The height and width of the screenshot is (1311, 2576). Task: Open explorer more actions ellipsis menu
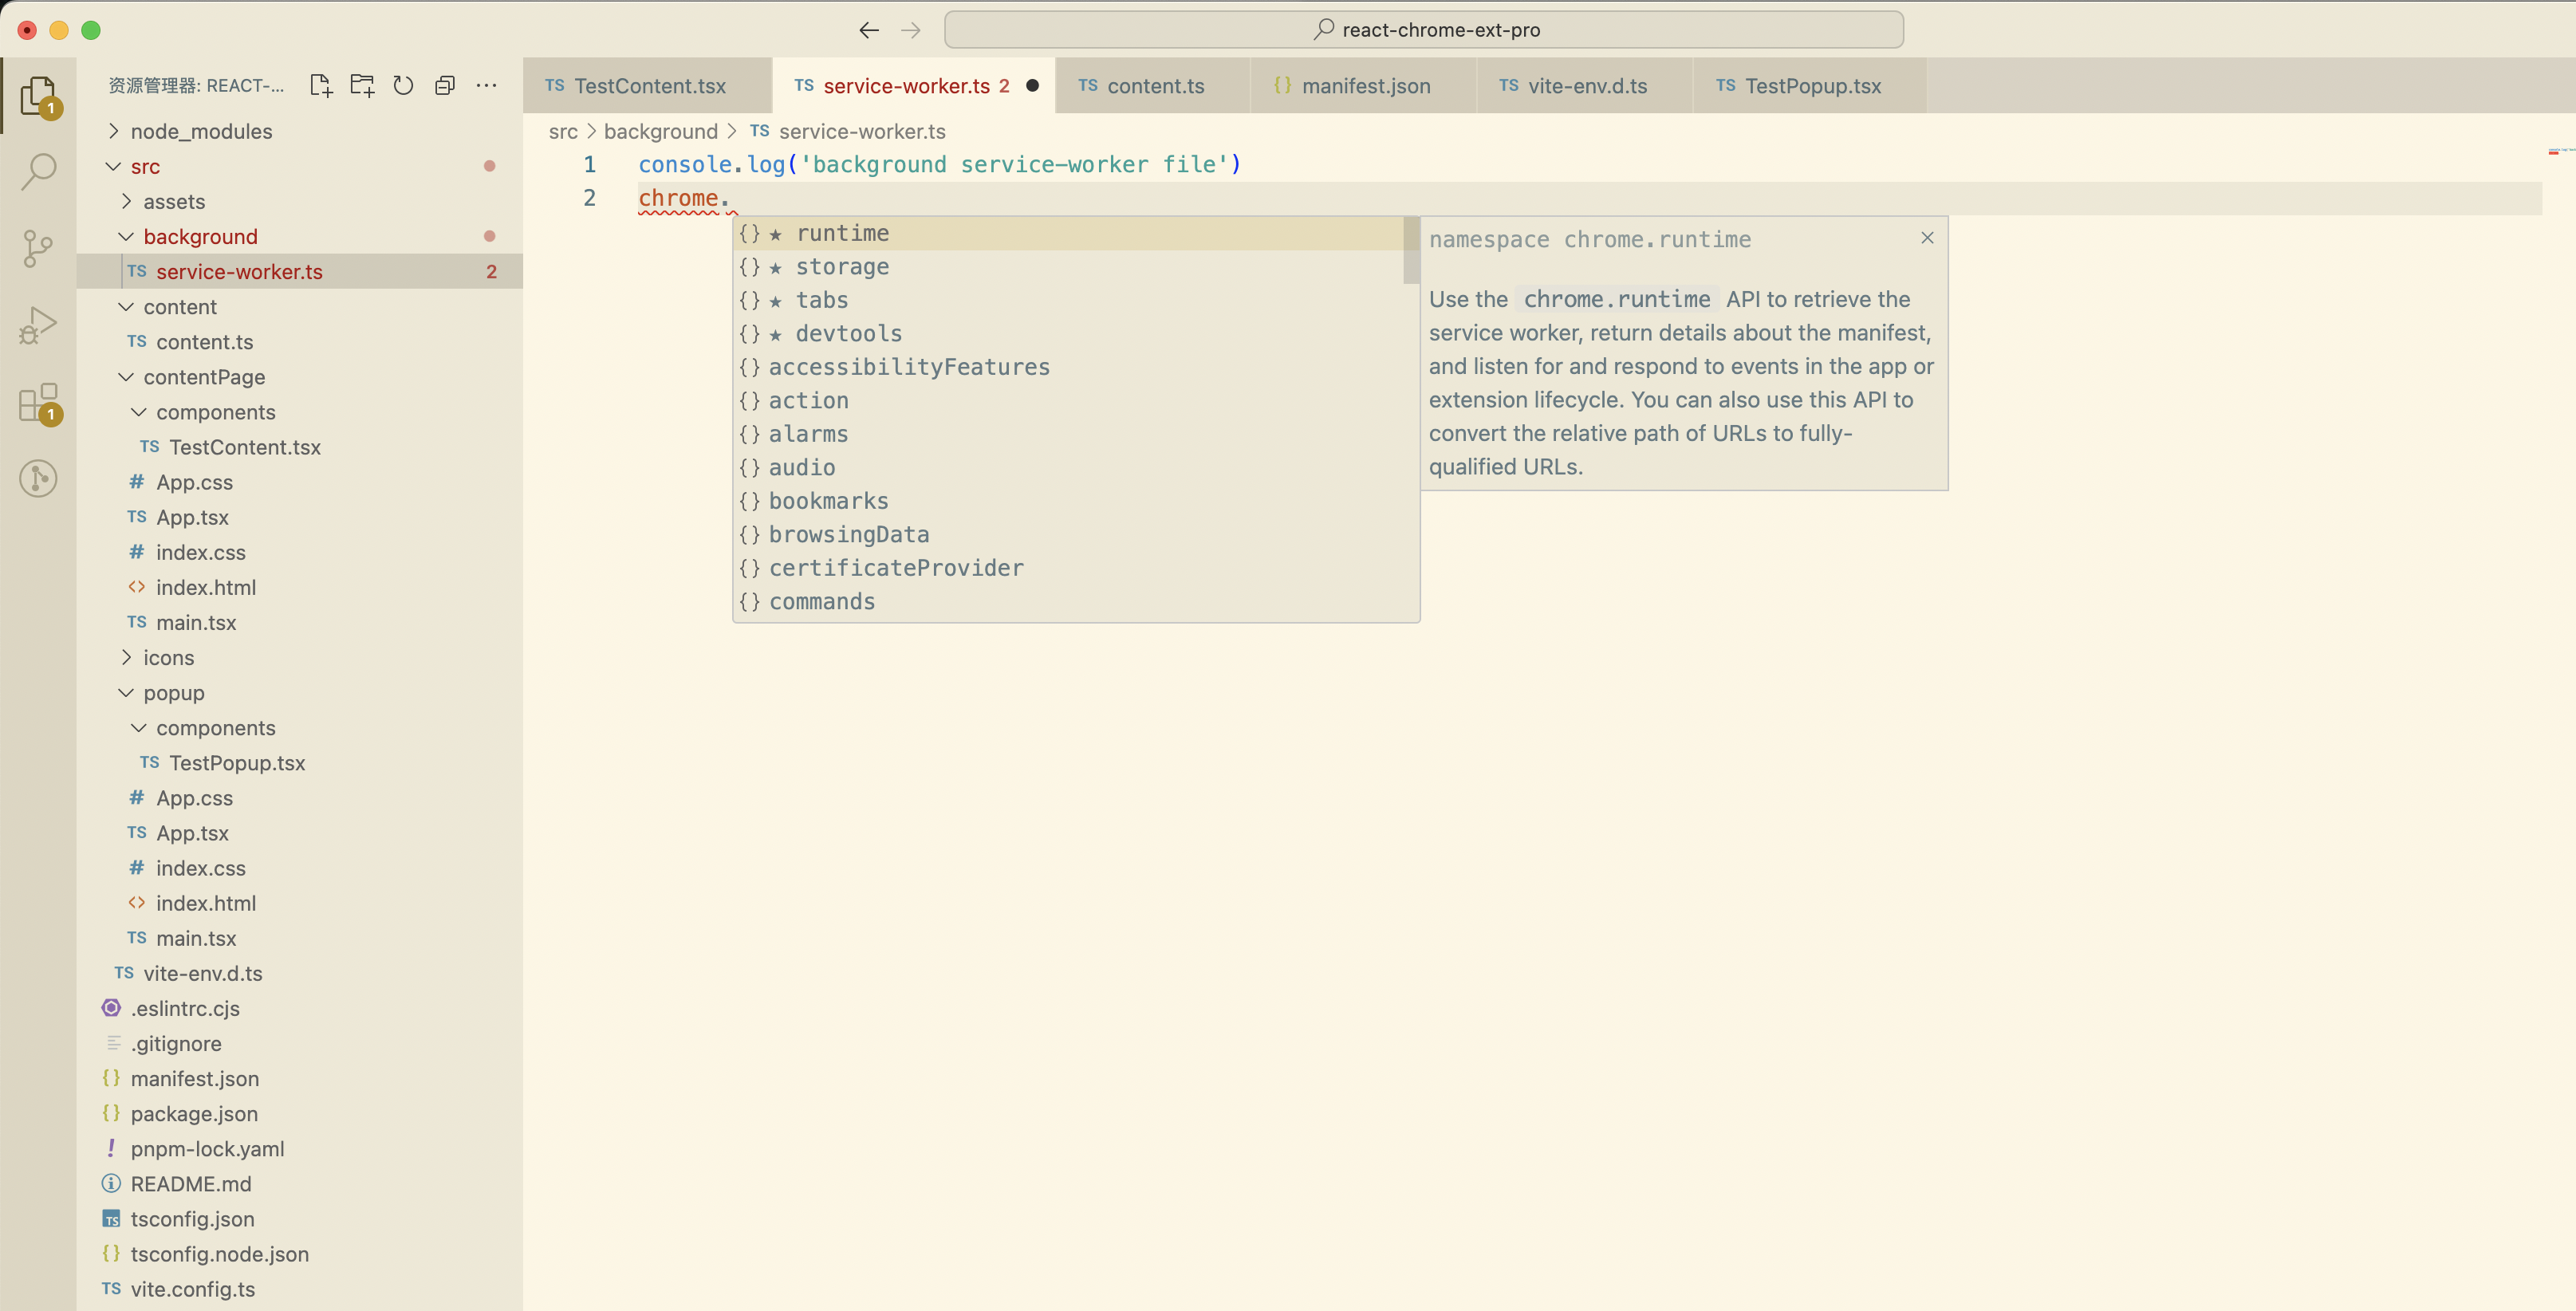487,86
